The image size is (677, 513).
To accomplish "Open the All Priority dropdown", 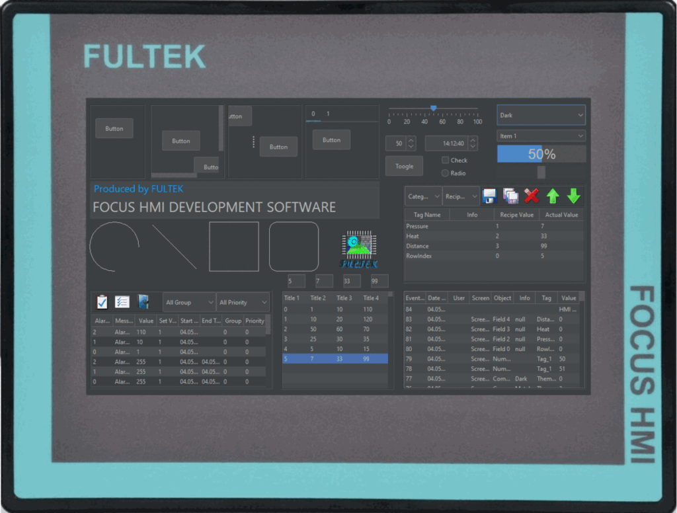I will tap(242, 301).
